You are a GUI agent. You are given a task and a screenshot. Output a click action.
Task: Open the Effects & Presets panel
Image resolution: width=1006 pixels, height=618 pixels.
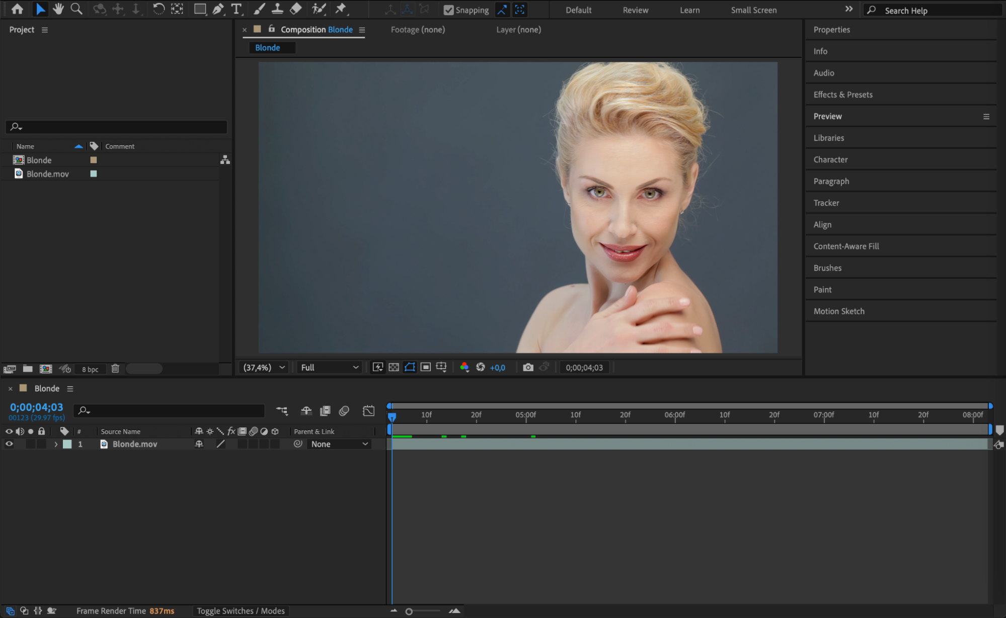tap(843, 95)
